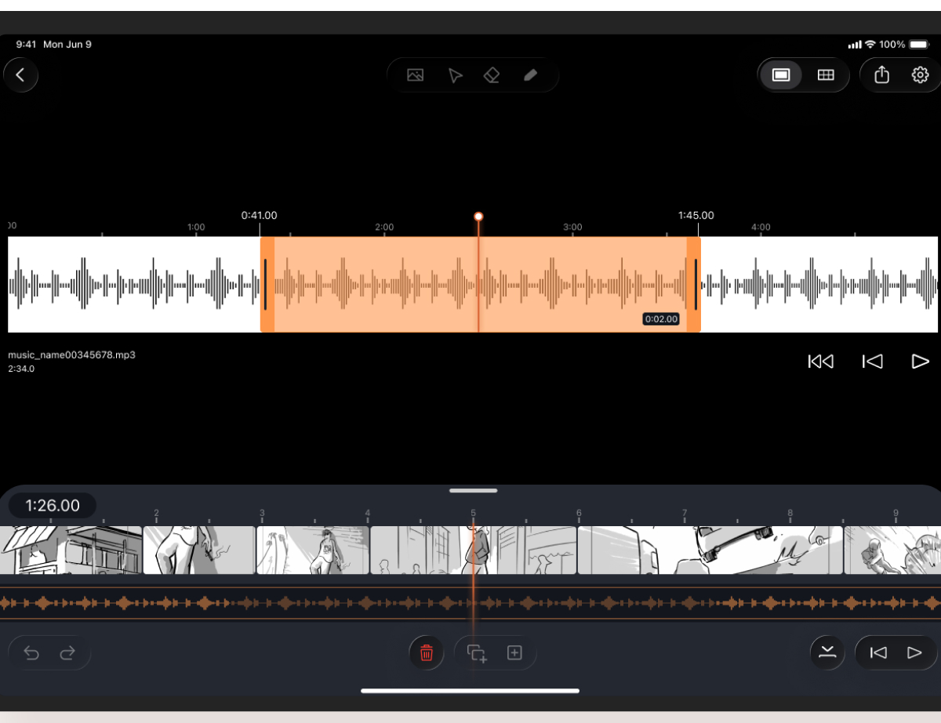Viewport: 941px width, 723px height.
Task: Select the skateboard storyboard thumbnail
Action: tap(710, 550)
